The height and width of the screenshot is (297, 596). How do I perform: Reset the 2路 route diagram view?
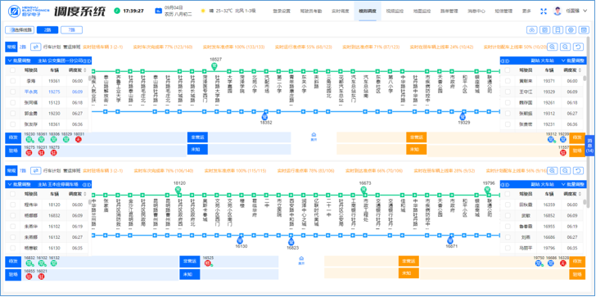(578, 47)
